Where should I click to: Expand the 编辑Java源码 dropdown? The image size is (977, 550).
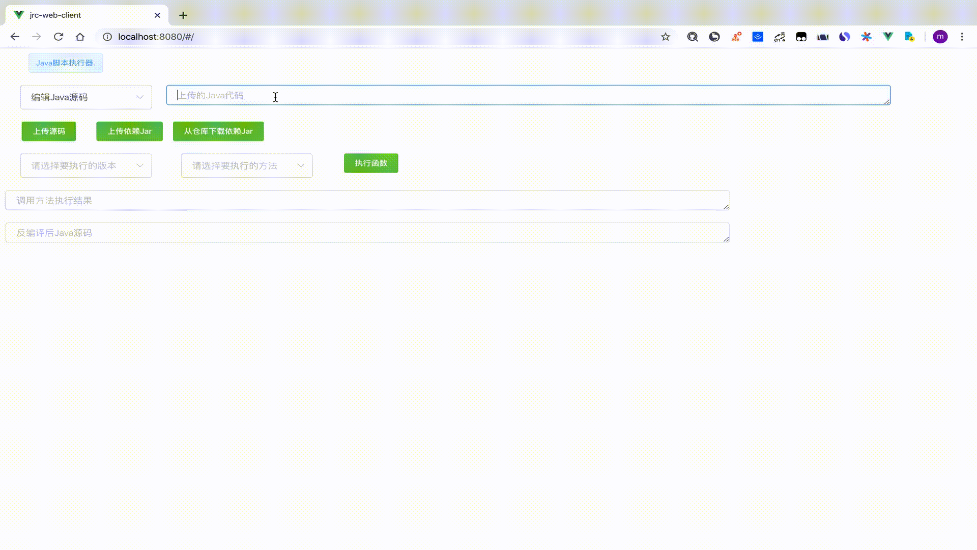pos(86,97)
